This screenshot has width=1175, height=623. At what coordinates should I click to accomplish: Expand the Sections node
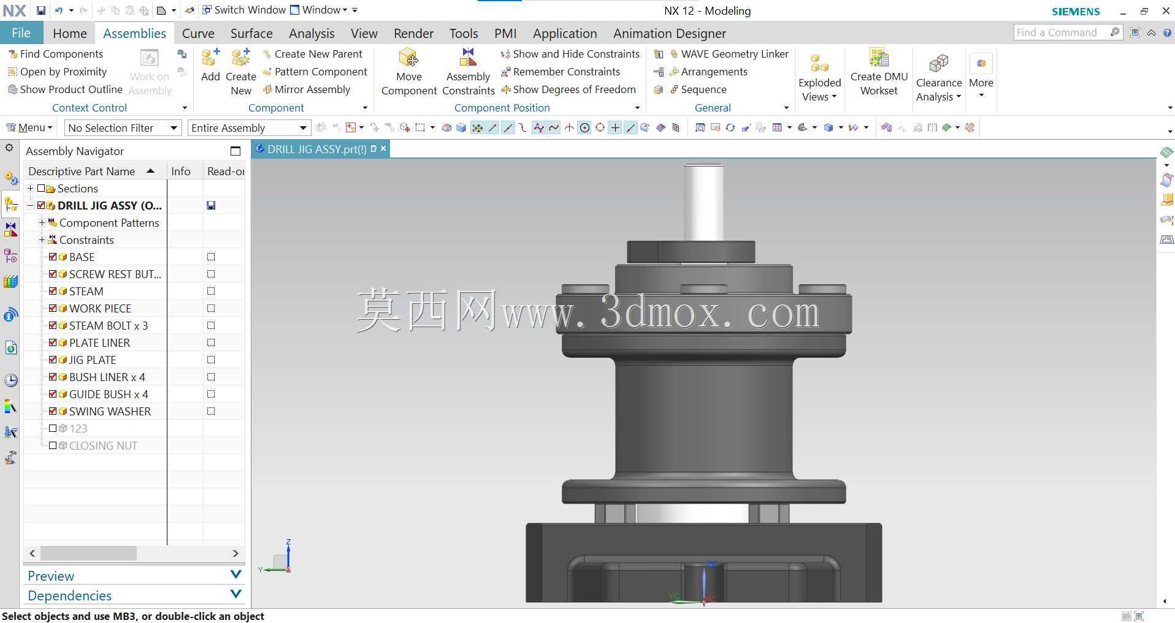(30, 188)
